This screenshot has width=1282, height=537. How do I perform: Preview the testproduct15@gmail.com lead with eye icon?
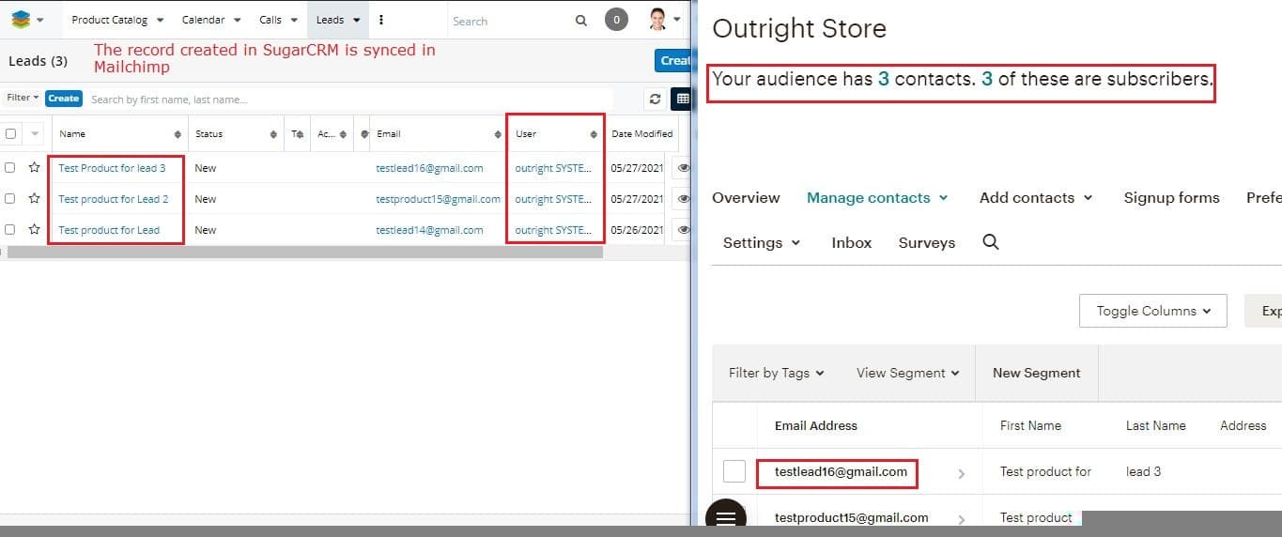[x=683, y=199]
